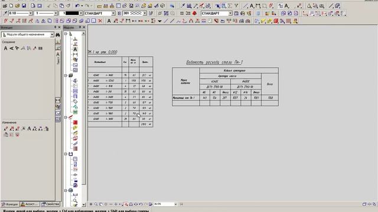The height and width of the screenshot is (212, 378).
Task: Click the line draw icon in the third toolbar
Action: point(166,21)
